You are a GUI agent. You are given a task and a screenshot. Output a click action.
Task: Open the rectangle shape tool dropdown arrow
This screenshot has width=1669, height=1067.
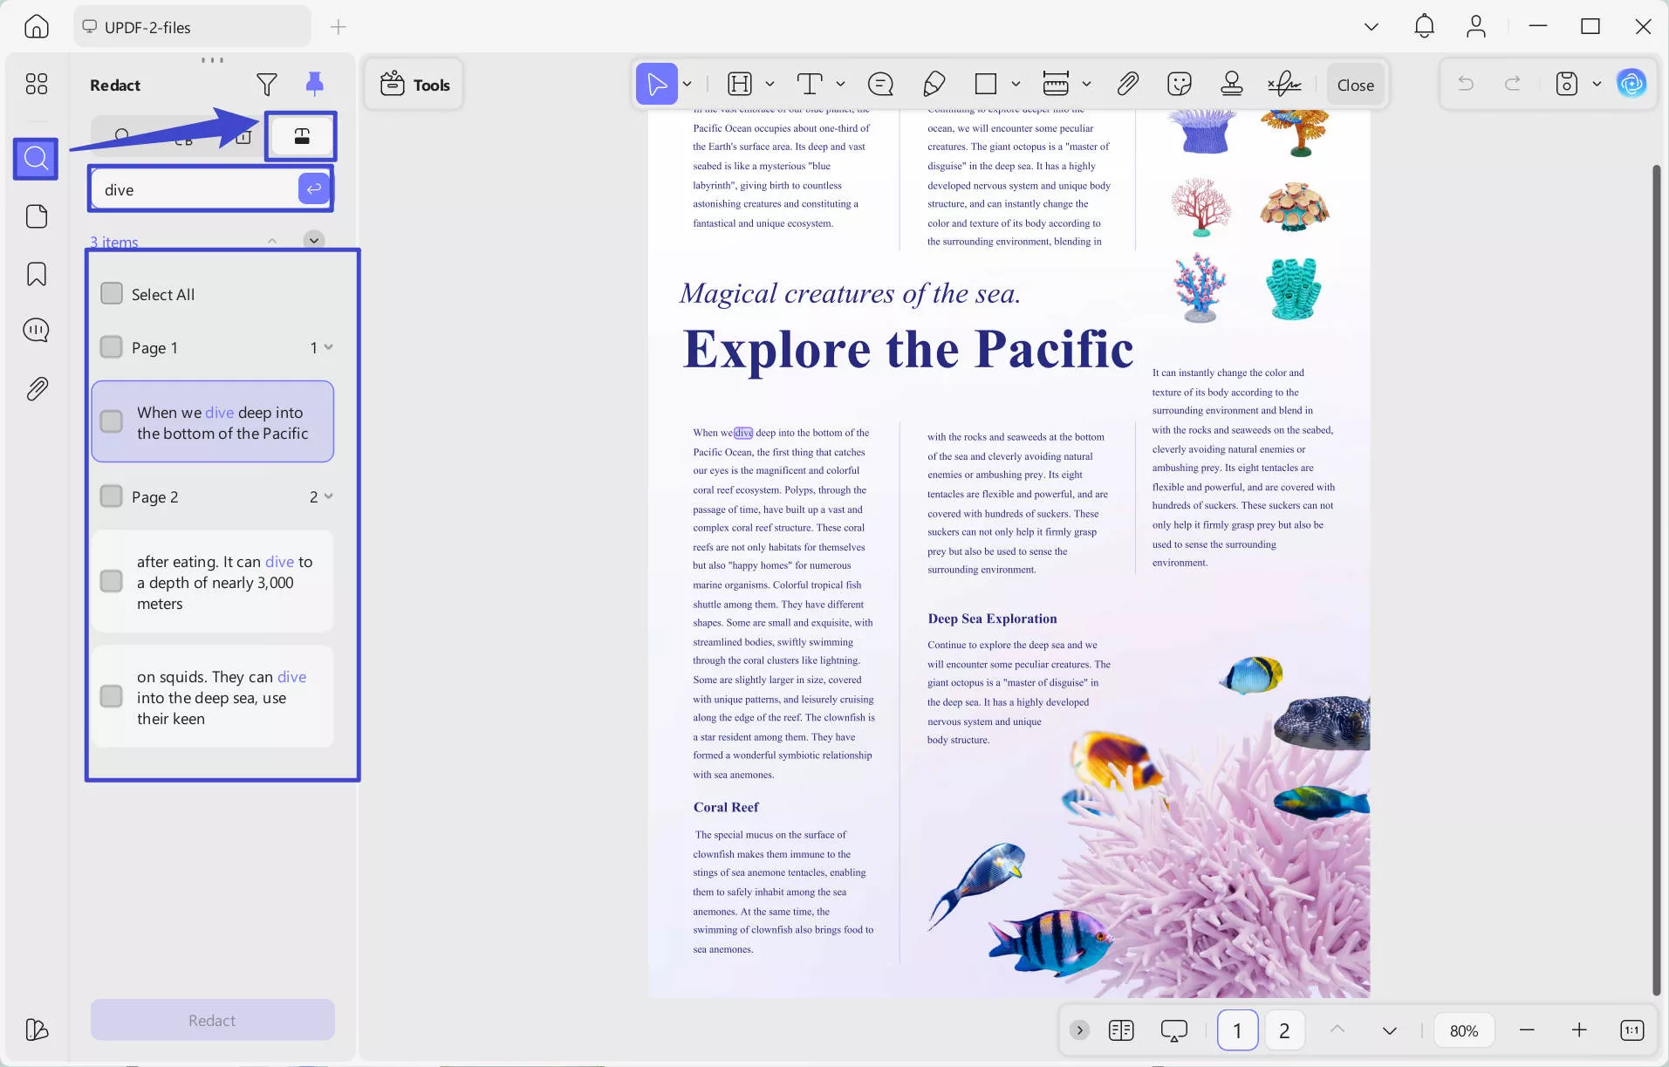point(1016,85)
